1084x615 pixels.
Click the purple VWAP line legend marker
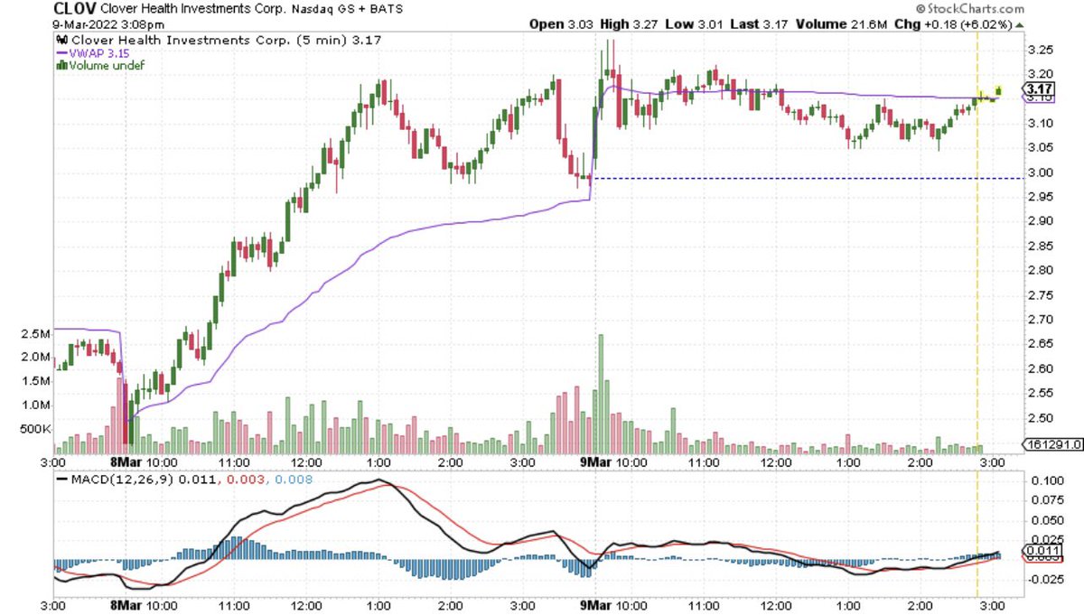click(x=61, y=52)
